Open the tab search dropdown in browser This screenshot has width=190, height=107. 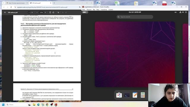tap(4, 3)
